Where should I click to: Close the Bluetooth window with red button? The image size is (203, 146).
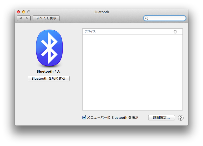pos(18,12)
